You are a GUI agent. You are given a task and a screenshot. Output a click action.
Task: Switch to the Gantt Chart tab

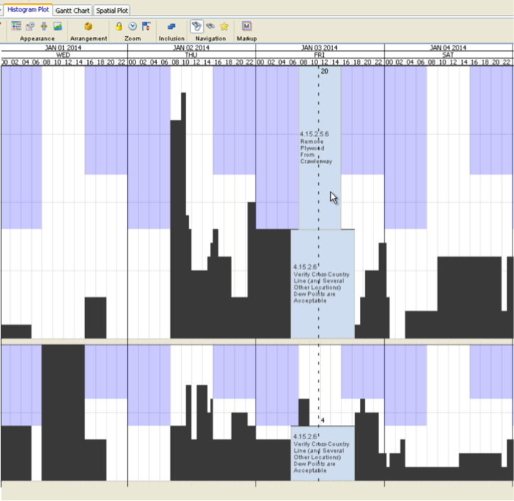point(72,11)
